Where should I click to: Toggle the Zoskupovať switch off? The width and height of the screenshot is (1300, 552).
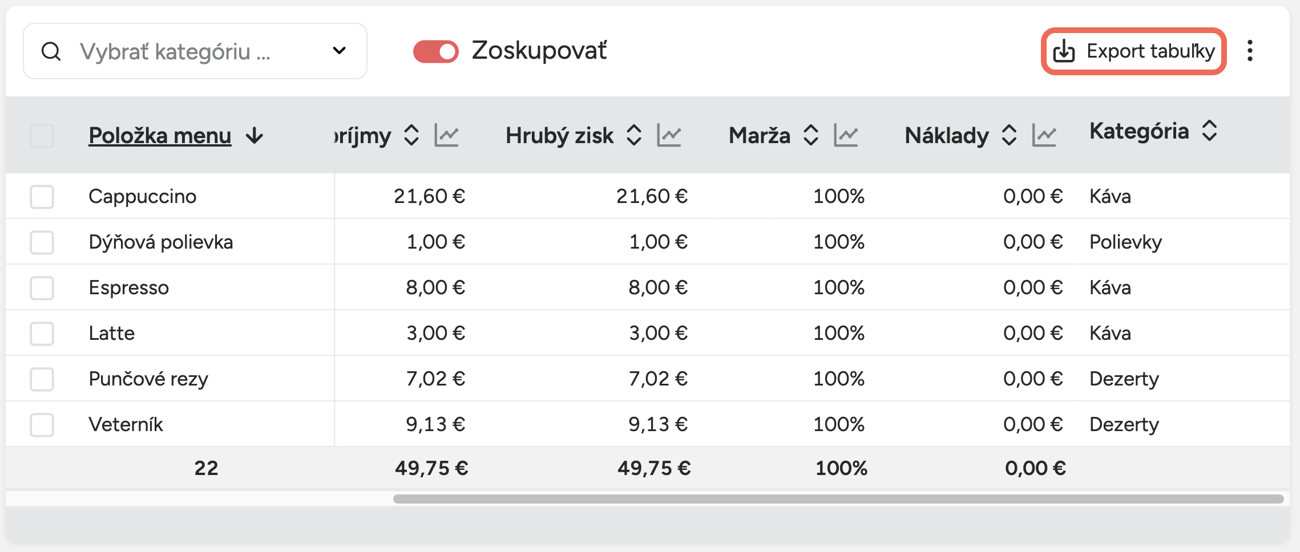(436, 51)
